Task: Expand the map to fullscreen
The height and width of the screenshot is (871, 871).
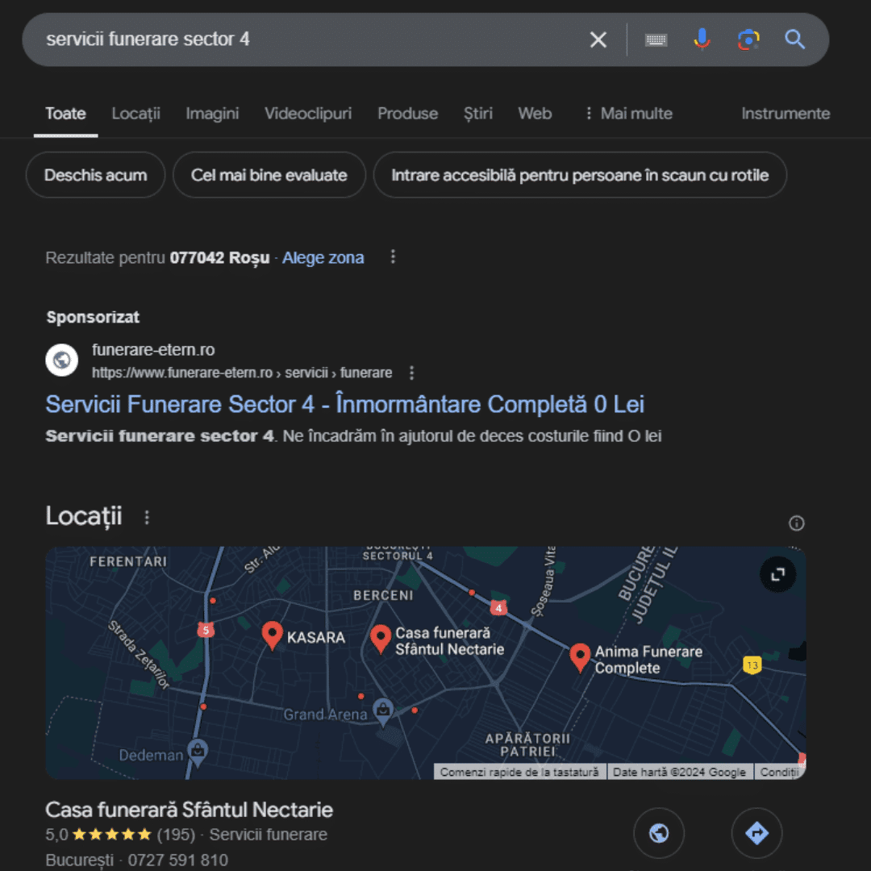Action: tap(777, 575)
